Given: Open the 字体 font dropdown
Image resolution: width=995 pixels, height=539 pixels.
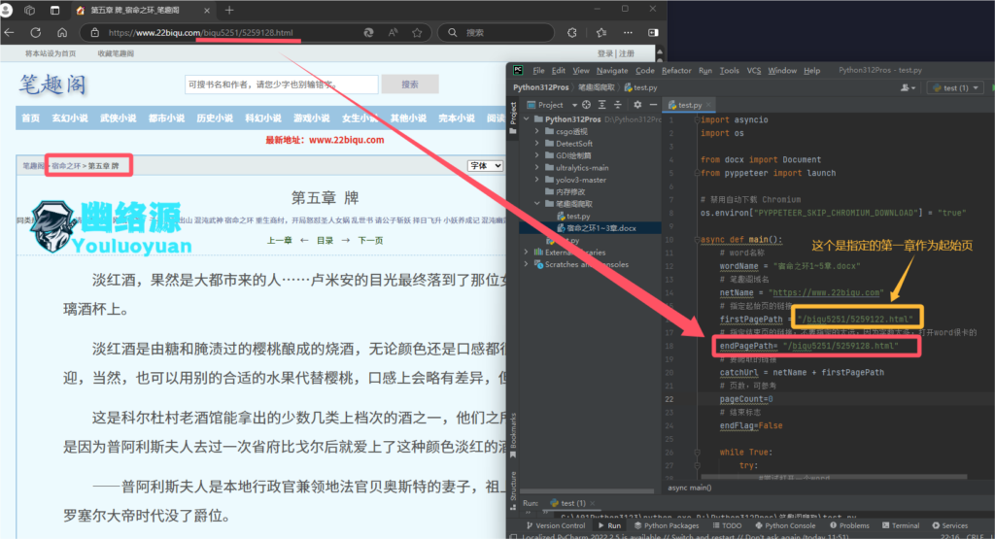Looking at the screenshot, I should click(x=485, y=166).
